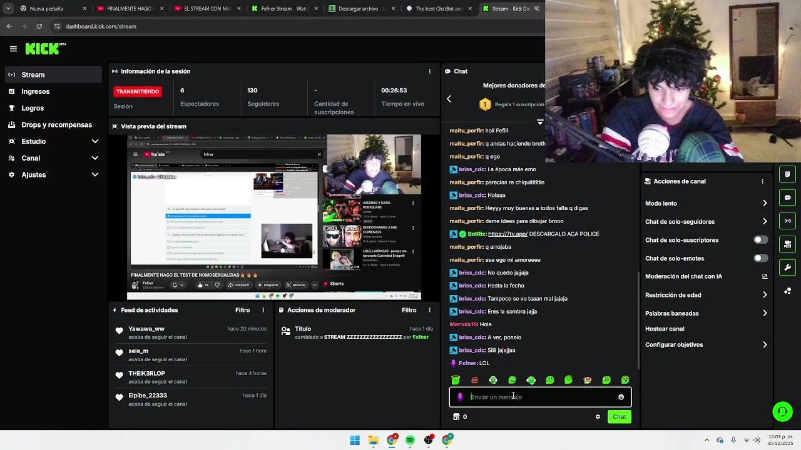Click the stream preview video
Screen dimensions: 801x450
tap(274, 217)
